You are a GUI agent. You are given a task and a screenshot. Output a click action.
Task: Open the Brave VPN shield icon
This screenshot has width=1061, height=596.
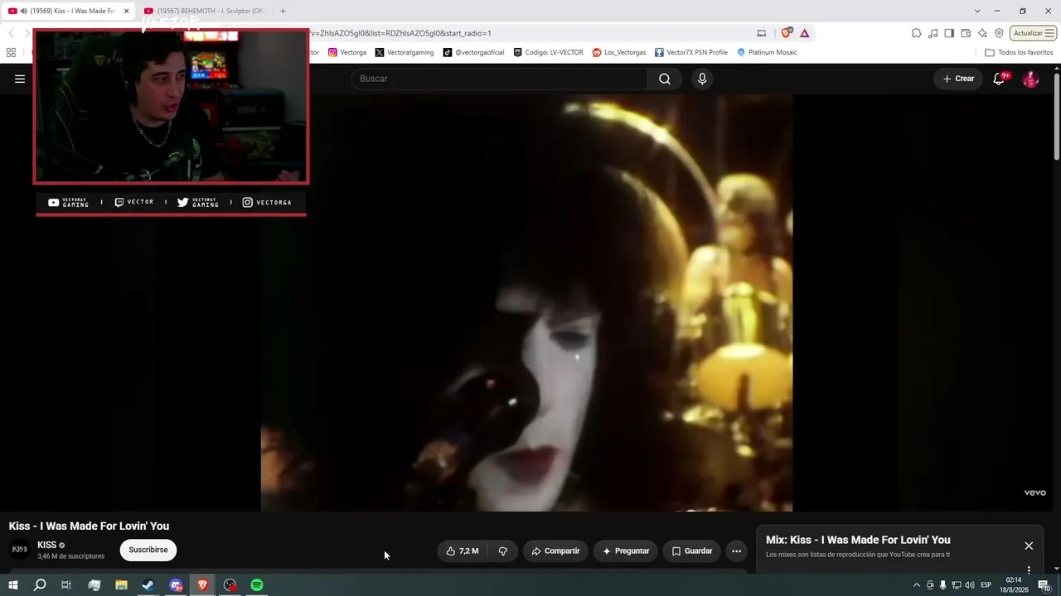click(x=999, y=33)
